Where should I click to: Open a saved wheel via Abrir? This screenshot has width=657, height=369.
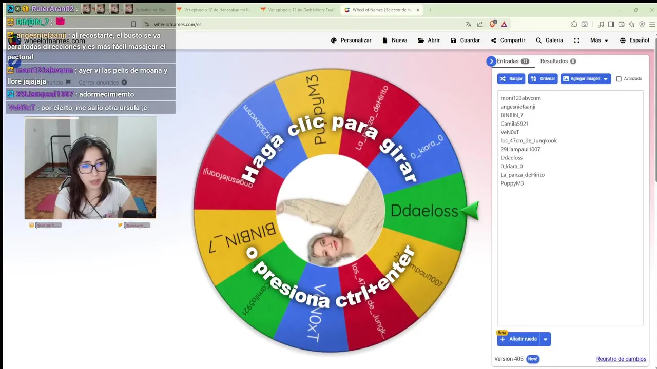coord(429,40)
